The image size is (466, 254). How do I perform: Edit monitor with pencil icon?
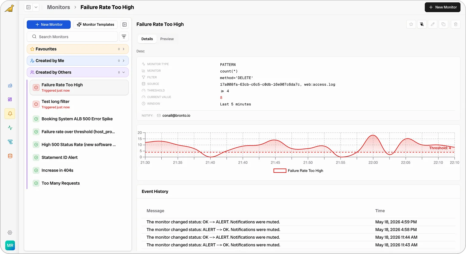432,24
